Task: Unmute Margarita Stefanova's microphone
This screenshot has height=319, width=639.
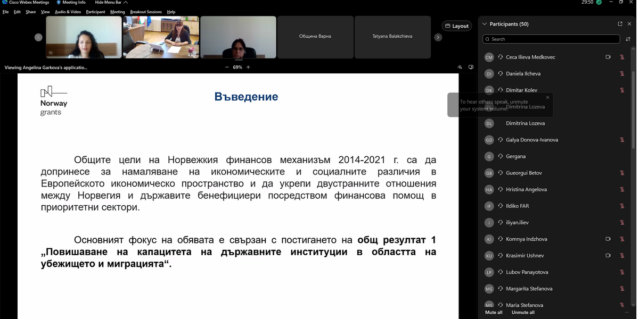Action: (622, 288)
